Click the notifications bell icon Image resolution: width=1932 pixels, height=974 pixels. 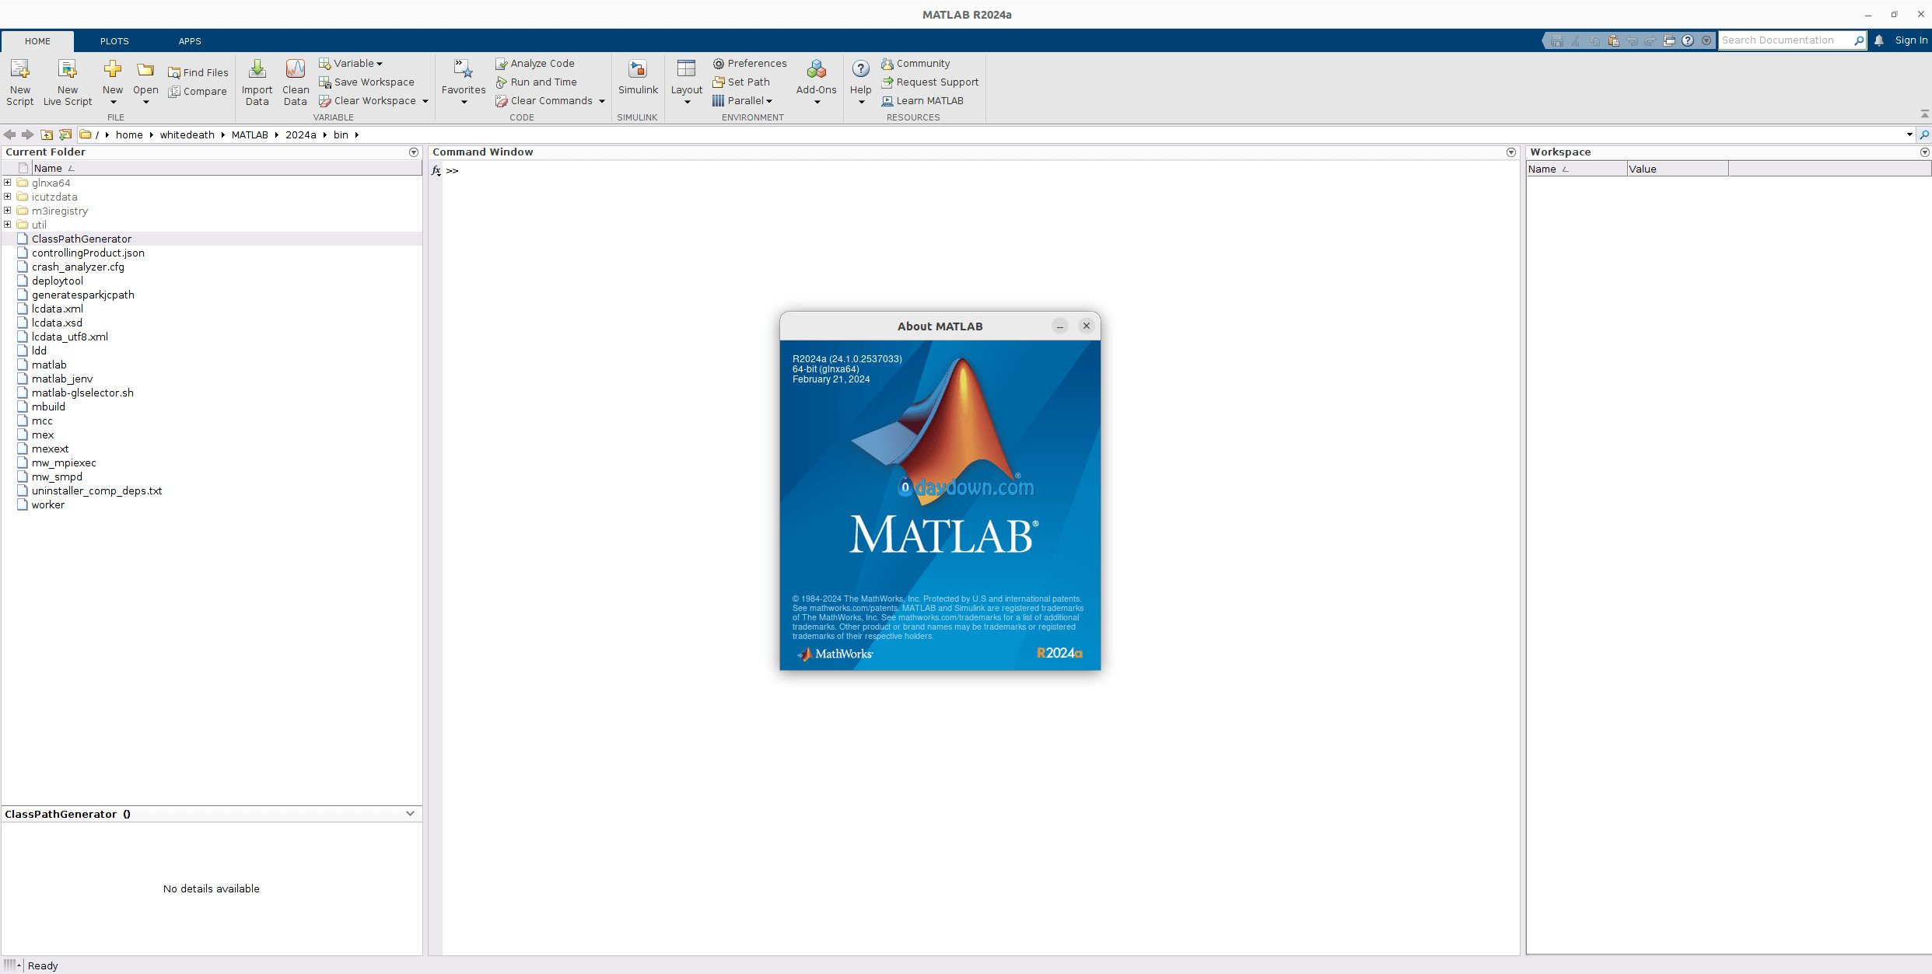click(x=1879, y=40)
